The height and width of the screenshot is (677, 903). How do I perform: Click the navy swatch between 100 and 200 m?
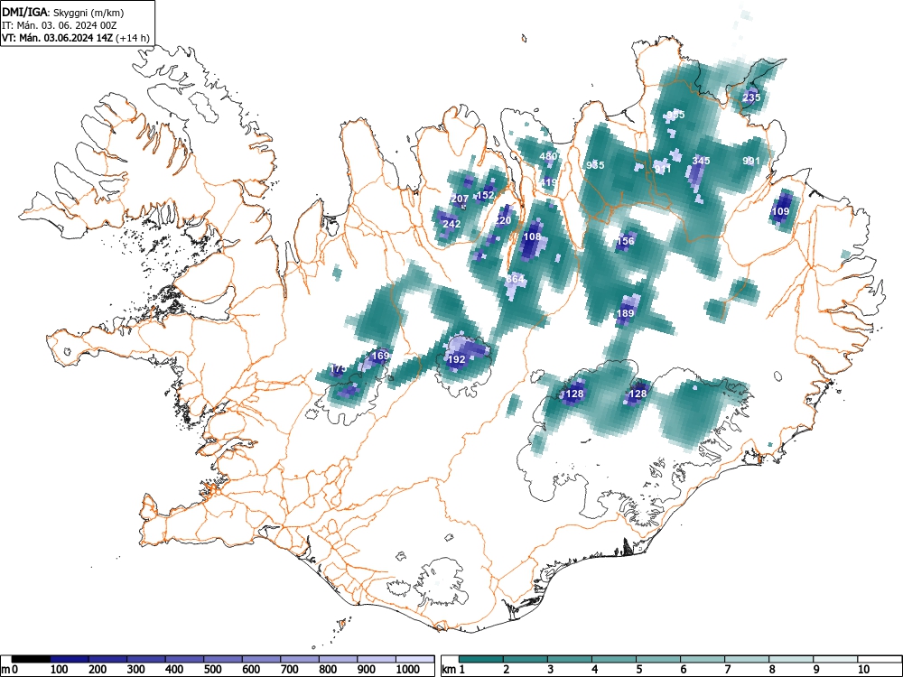click(x=70, y=659)
